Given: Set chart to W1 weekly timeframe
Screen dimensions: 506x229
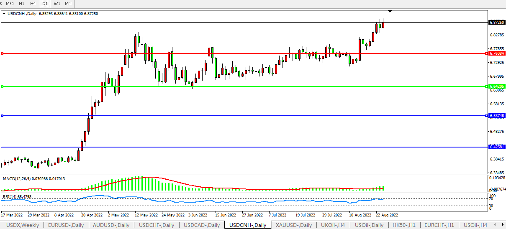Looking at the screenshot, I should pos(57,4).
